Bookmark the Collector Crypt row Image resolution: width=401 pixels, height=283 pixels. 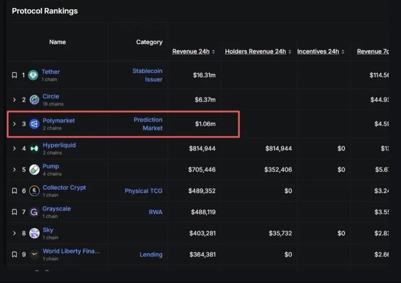click(x=14, y=191)
